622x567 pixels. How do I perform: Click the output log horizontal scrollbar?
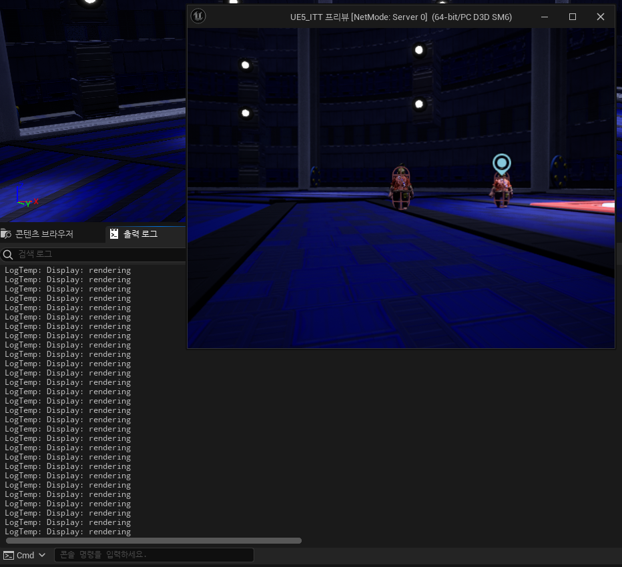(153, 541)
